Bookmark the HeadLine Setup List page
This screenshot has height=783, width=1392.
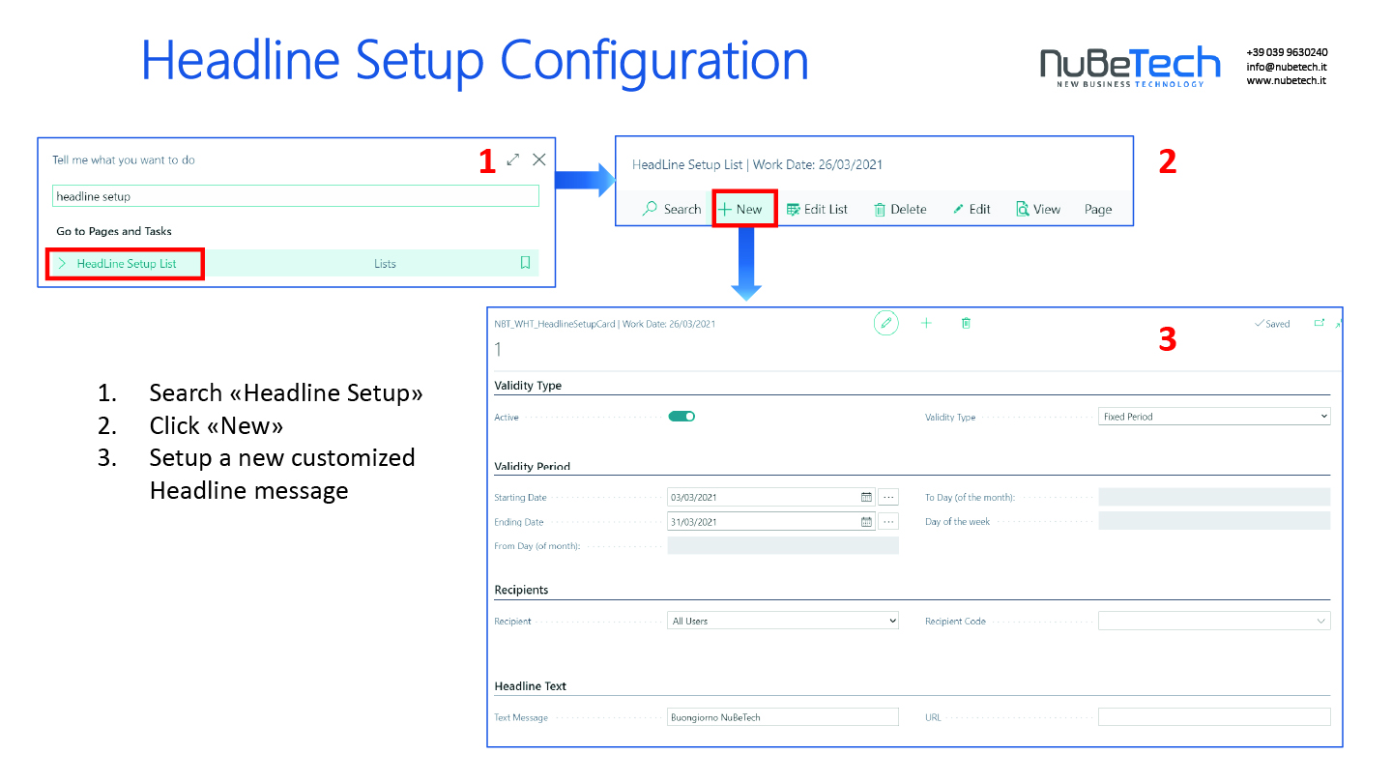point(525,263)
